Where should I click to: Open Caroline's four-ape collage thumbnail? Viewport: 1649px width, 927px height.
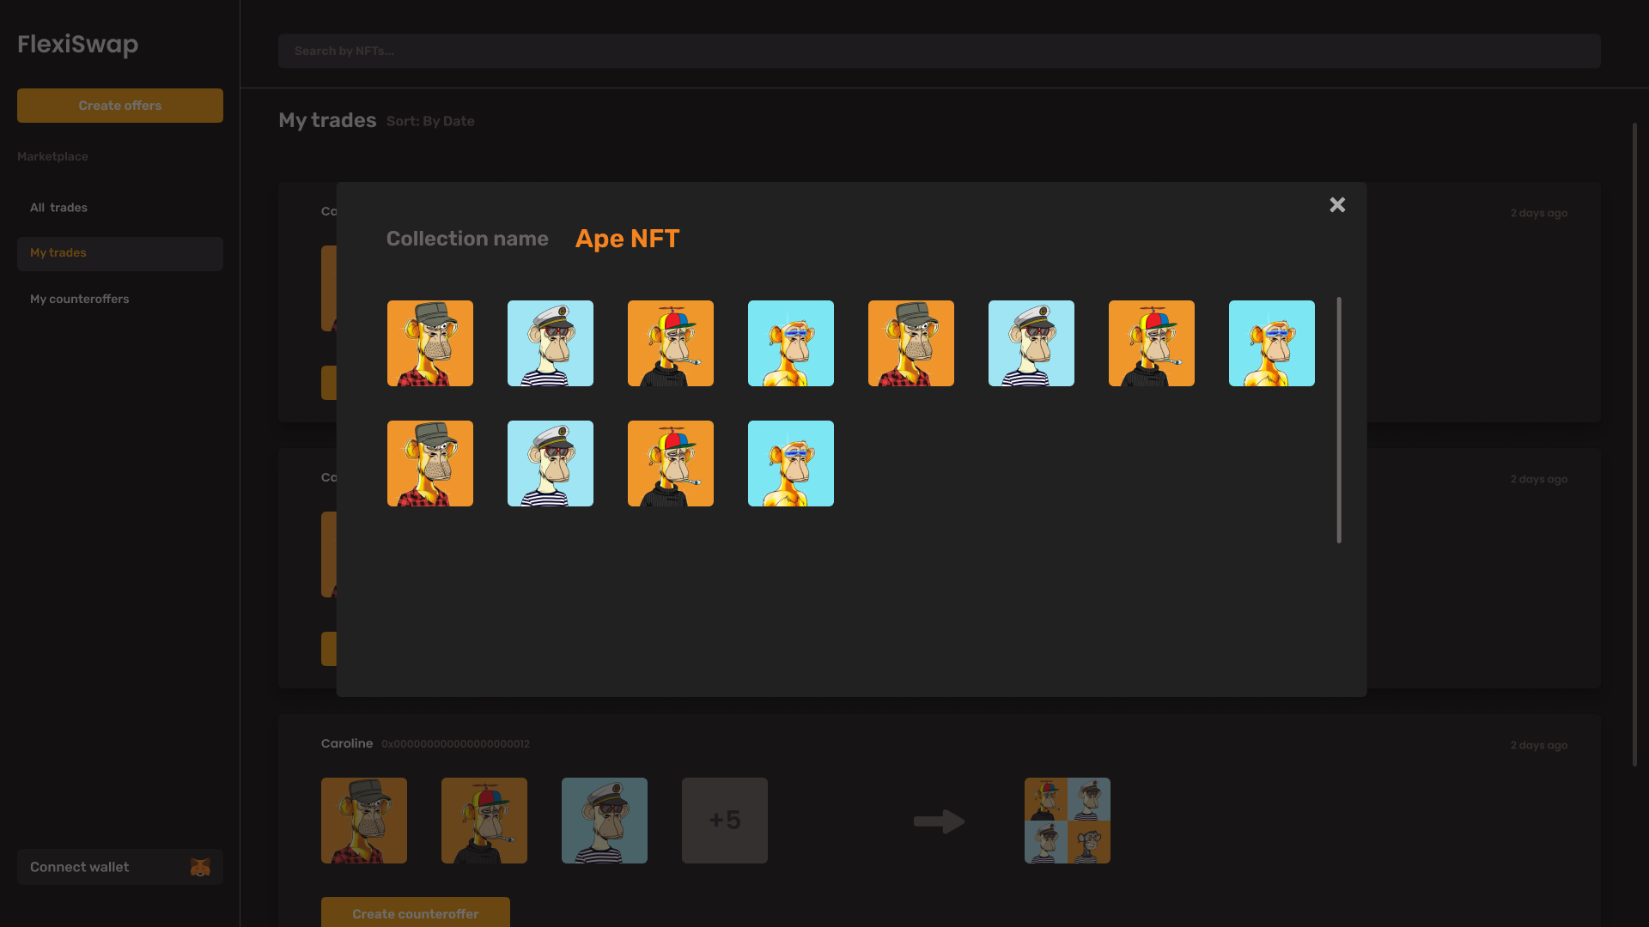[x=1068, y=821]
